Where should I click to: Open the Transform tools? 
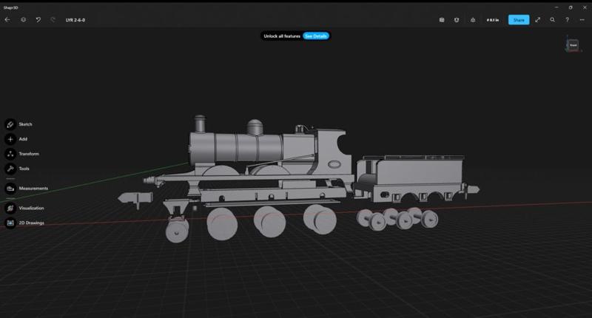(x=22, y=154)
